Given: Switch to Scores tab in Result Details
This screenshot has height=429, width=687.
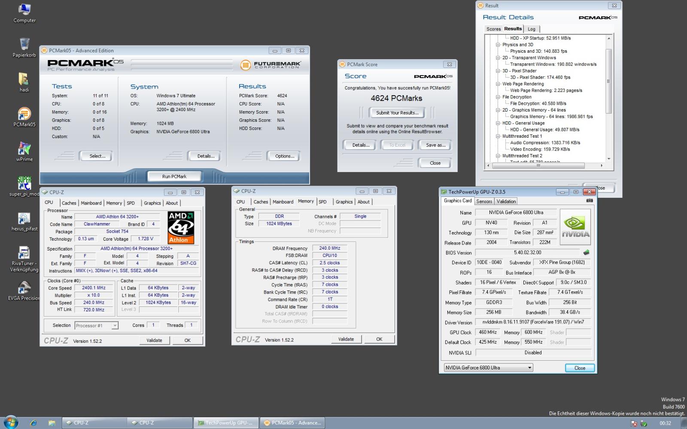Looking at the screenshot, I should [x=493, y=29].
